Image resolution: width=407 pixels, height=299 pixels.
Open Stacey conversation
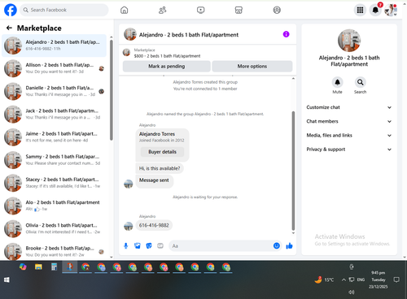click(55, 183)
